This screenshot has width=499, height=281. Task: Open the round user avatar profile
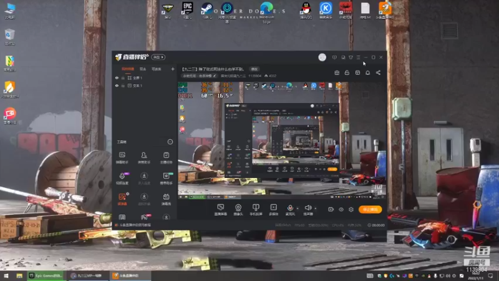[x=322, y=57]
